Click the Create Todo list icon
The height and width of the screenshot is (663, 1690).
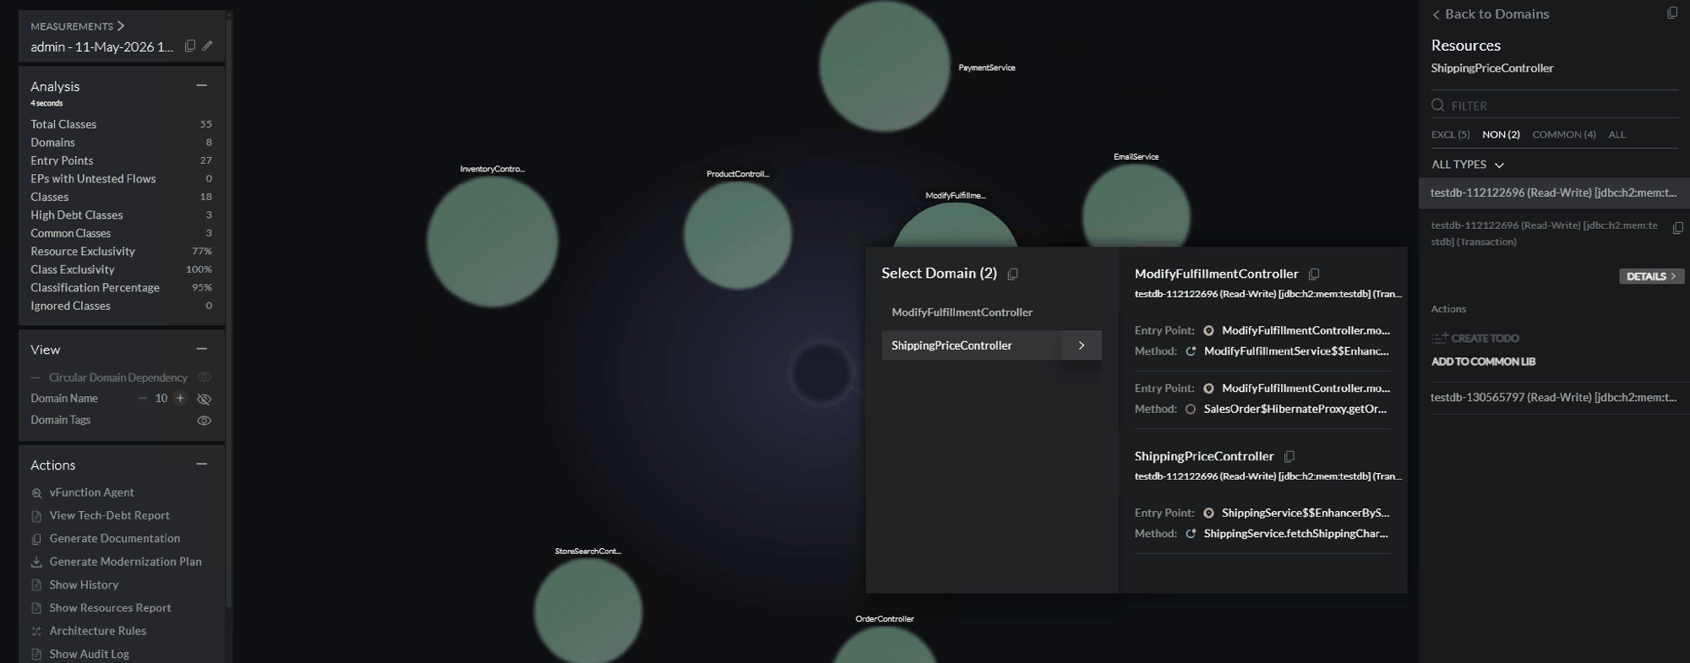pos(1439,338)
